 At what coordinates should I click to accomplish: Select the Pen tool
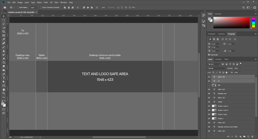coord(4,74)
